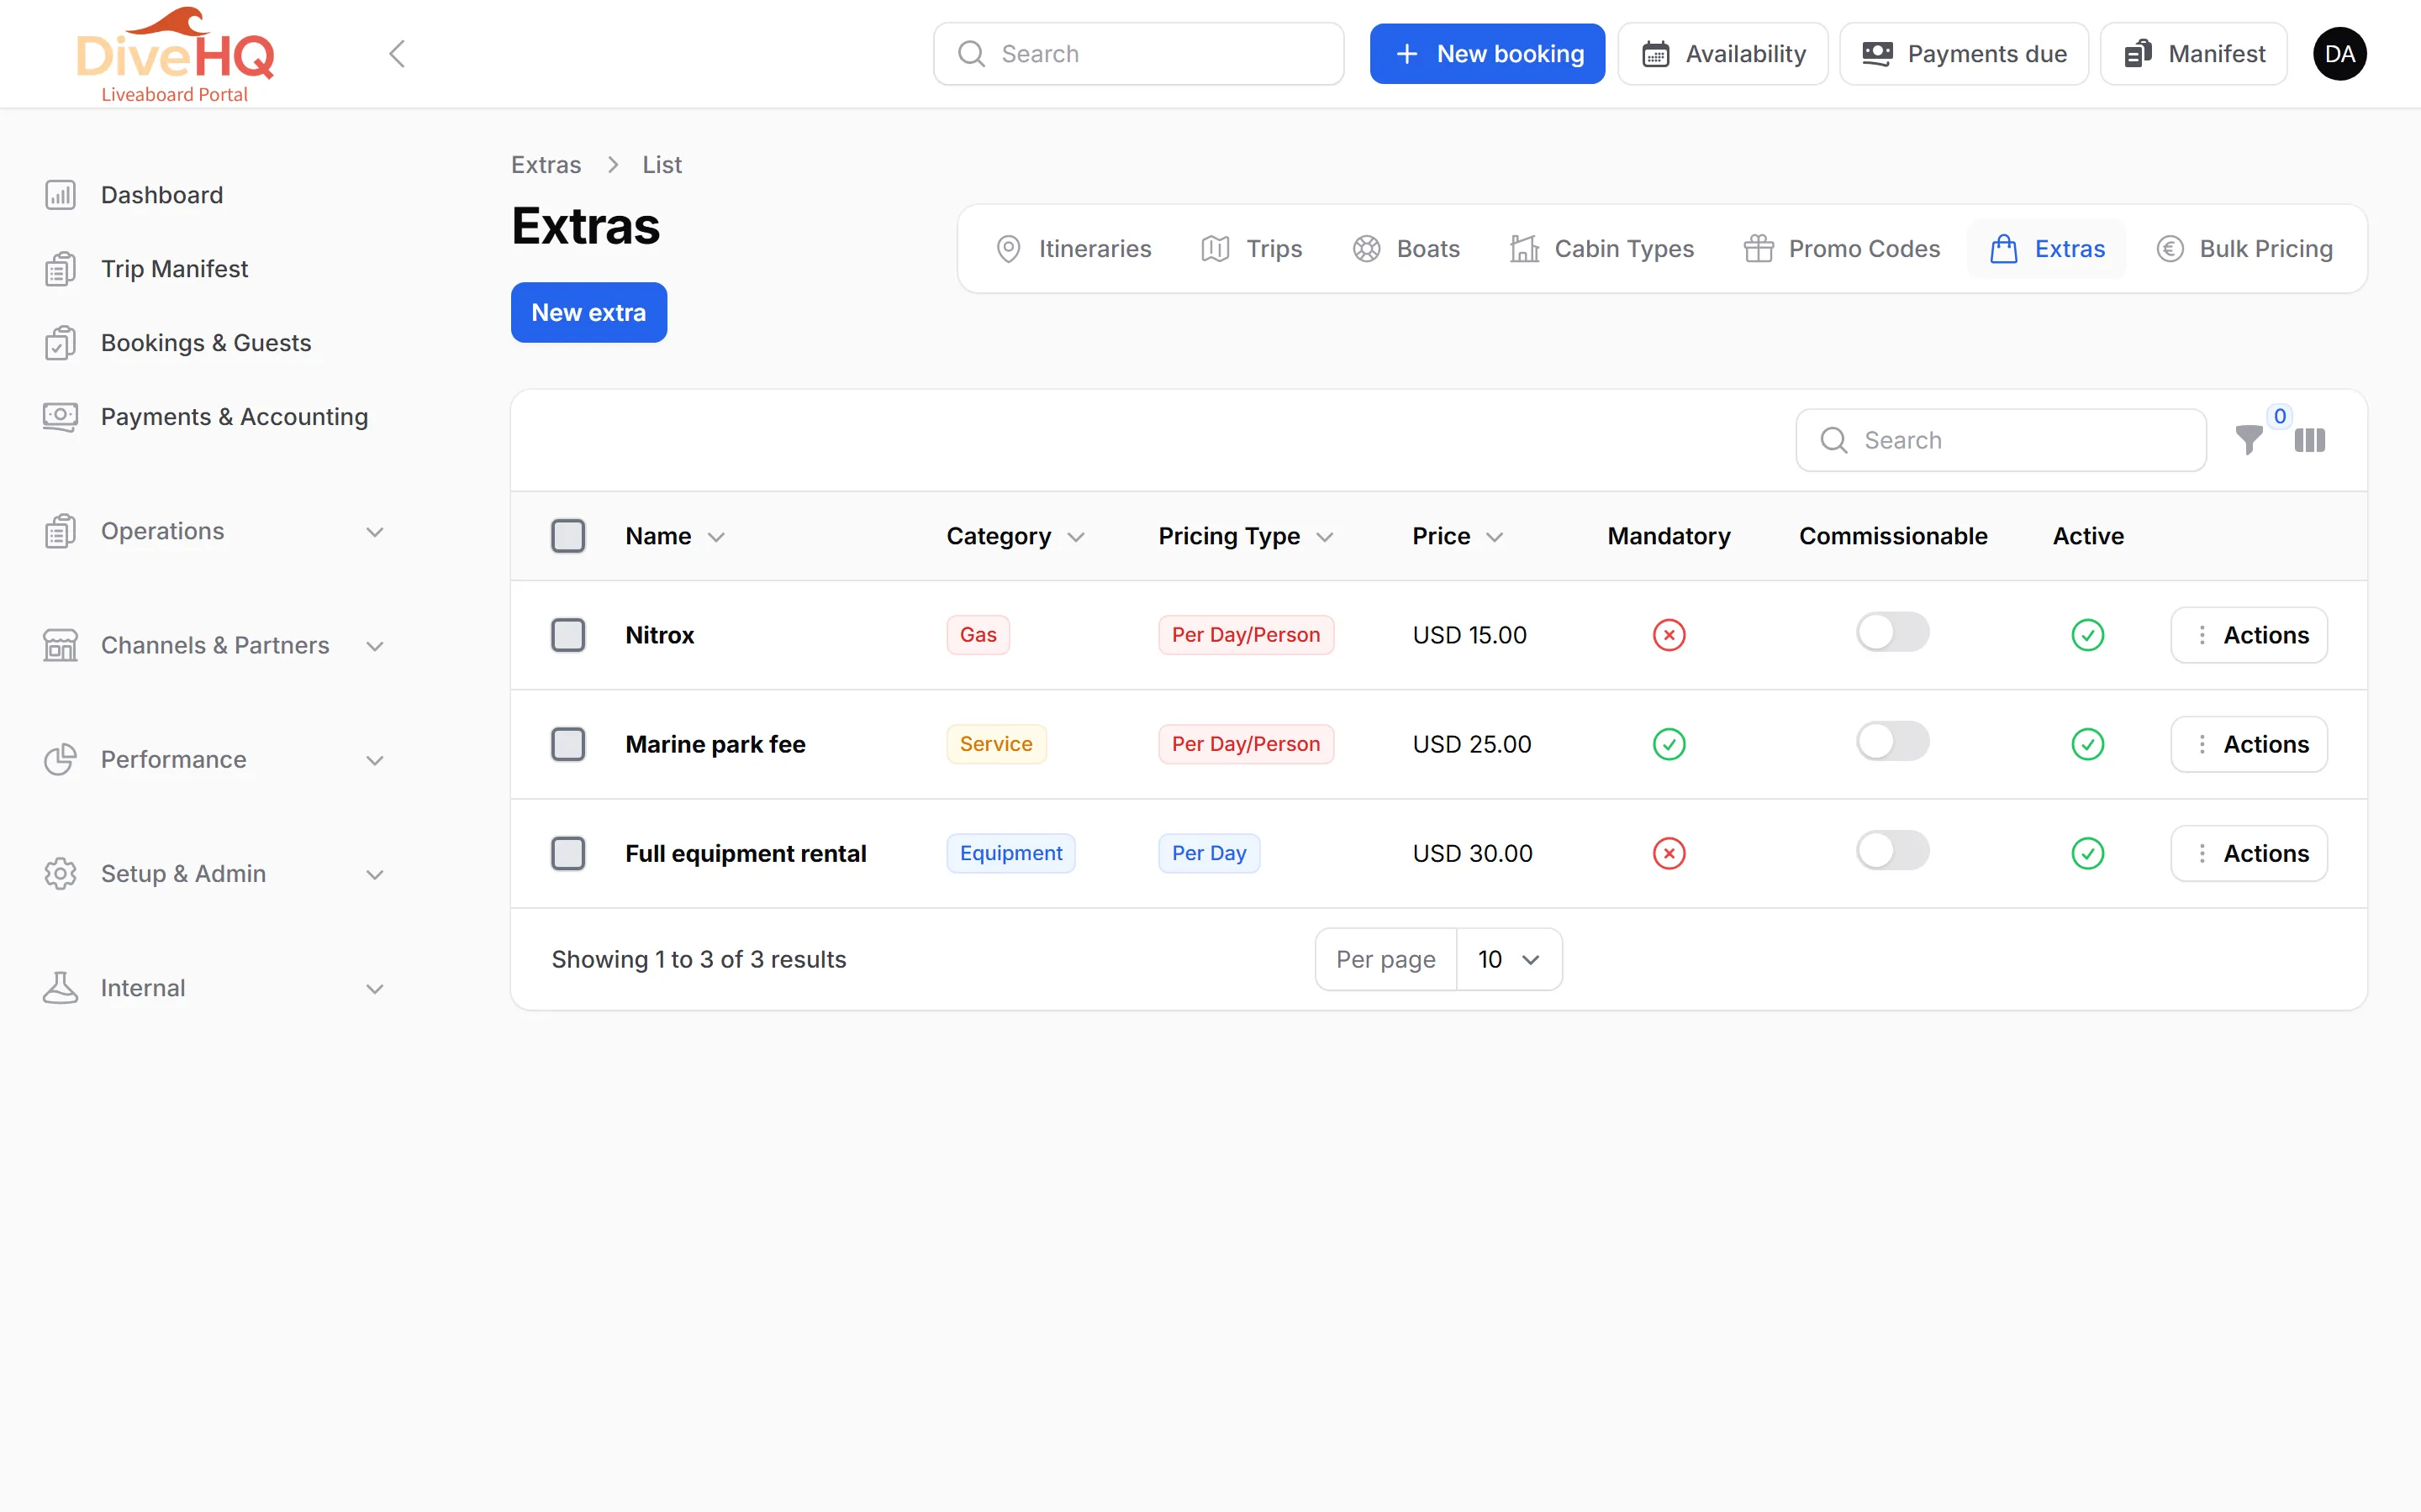The height and width of the screenshot is (1512, 2421).
Task: Switch to the Boats tab
Action: pos(1406,249)
